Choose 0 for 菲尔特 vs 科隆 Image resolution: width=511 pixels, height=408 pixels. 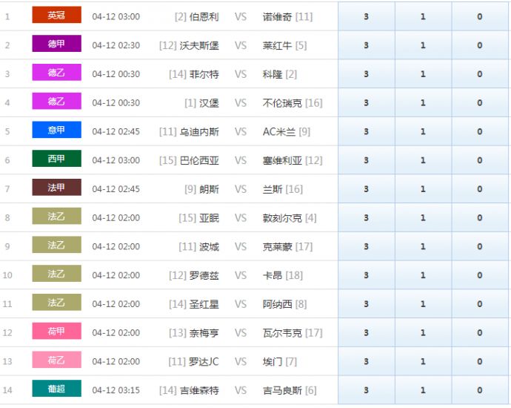tap(480, 73)
